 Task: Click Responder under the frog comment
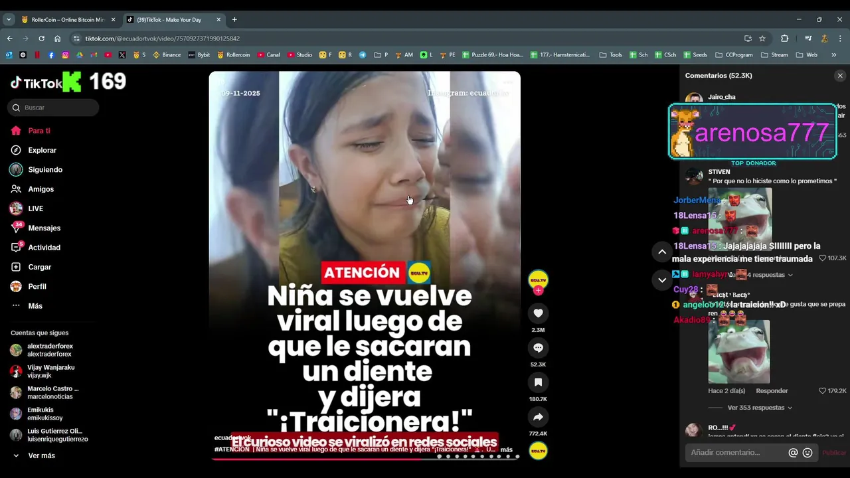pyautogui.click(x=772, y=391)
